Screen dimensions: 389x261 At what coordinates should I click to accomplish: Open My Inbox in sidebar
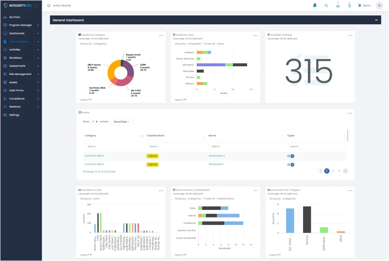coord(15,17)
